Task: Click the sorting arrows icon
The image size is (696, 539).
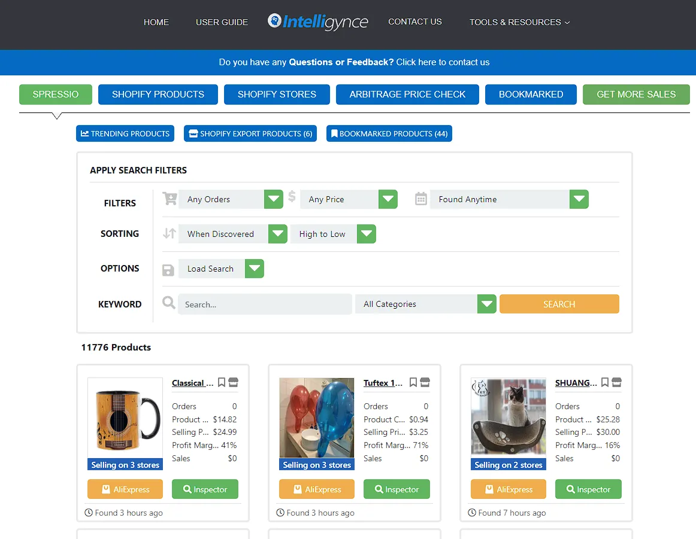Action: point(169,233)
